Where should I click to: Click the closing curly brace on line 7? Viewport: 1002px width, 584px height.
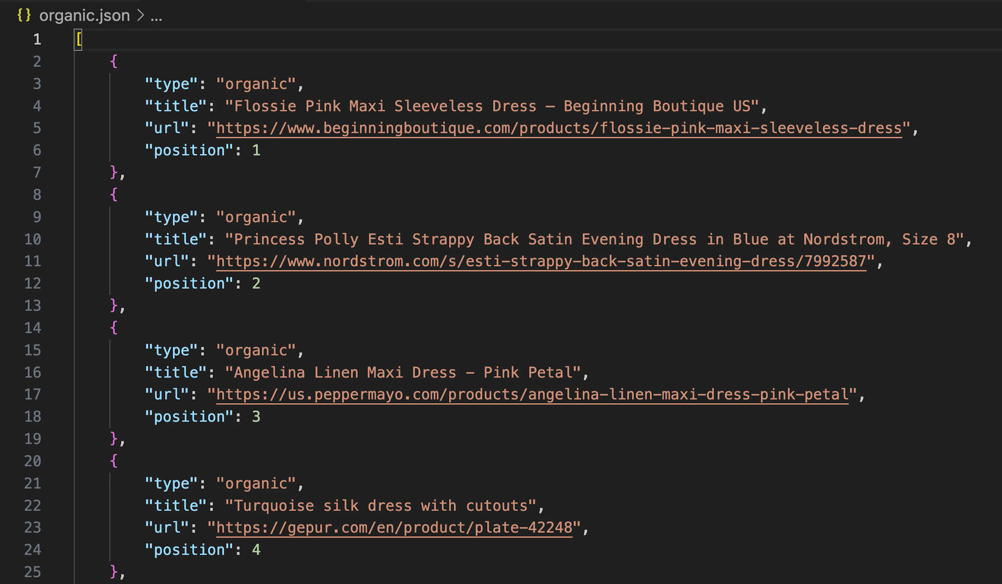pyautogui.click(x=114, y=172)
